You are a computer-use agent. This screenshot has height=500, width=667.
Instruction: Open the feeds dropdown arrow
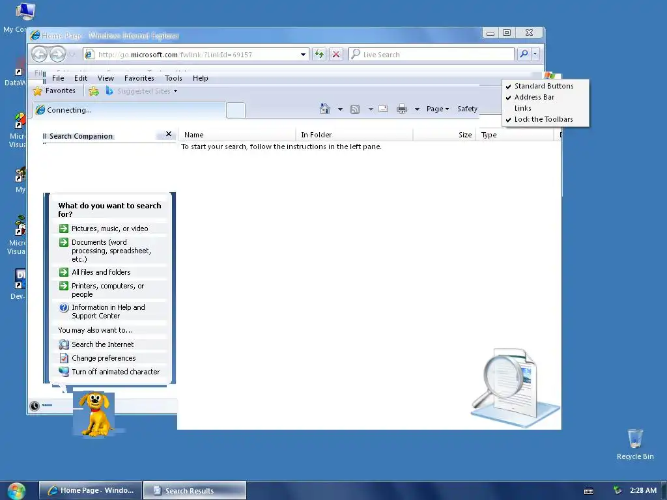click(x=371, y=109)
